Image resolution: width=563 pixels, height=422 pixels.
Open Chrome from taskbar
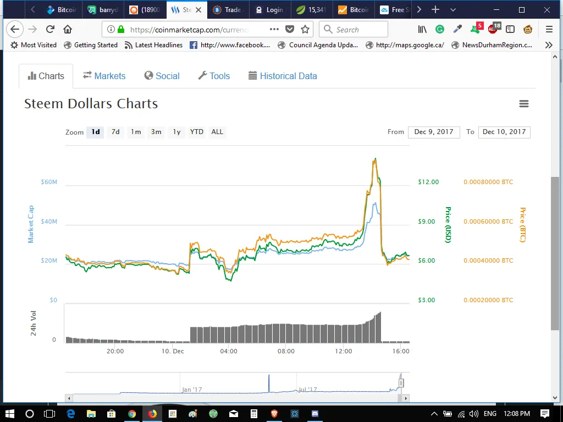(x=132, y=414)
